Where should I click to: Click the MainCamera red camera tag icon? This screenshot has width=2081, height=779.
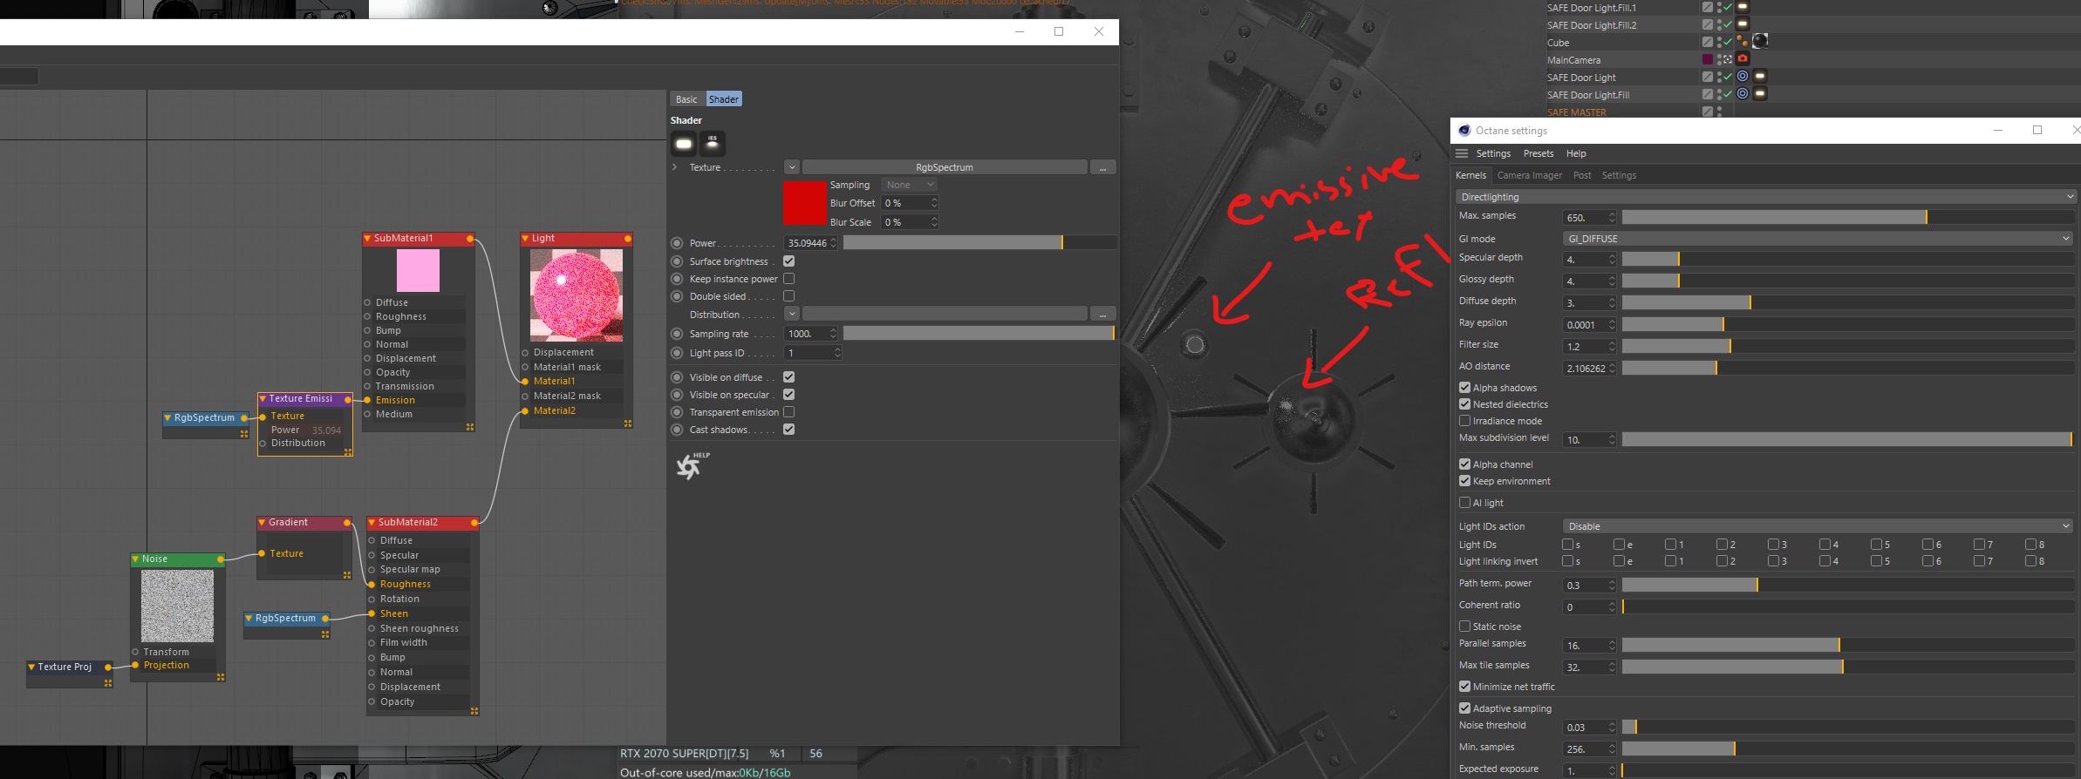1743,59
